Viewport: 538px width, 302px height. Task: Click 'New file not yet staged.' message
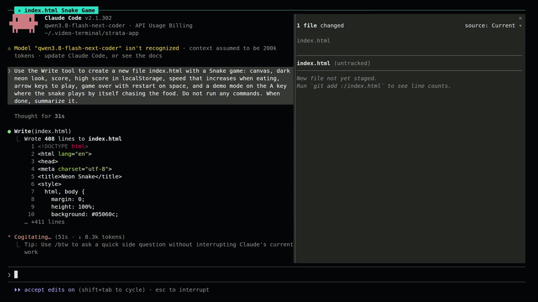point(337,78)
